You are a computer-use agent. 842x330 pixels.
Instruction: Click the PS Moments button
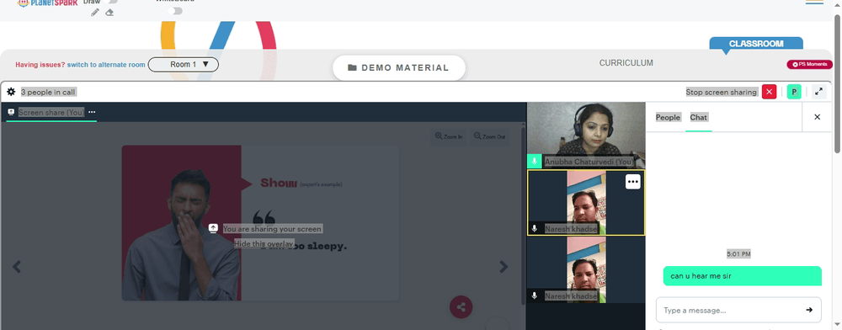(x=809, y=64)
